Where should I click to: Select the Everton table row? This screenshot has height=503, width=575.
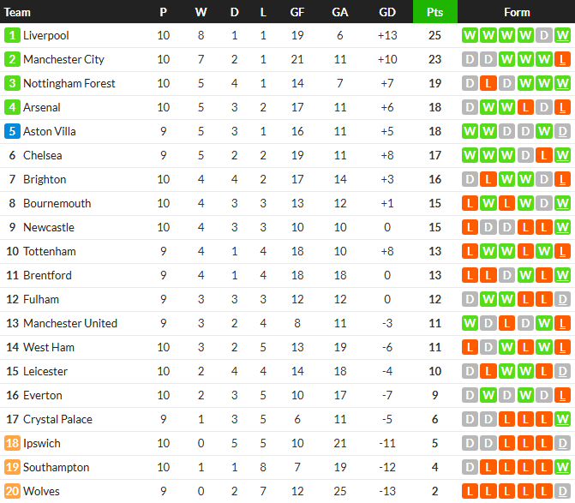coord(288,395)
